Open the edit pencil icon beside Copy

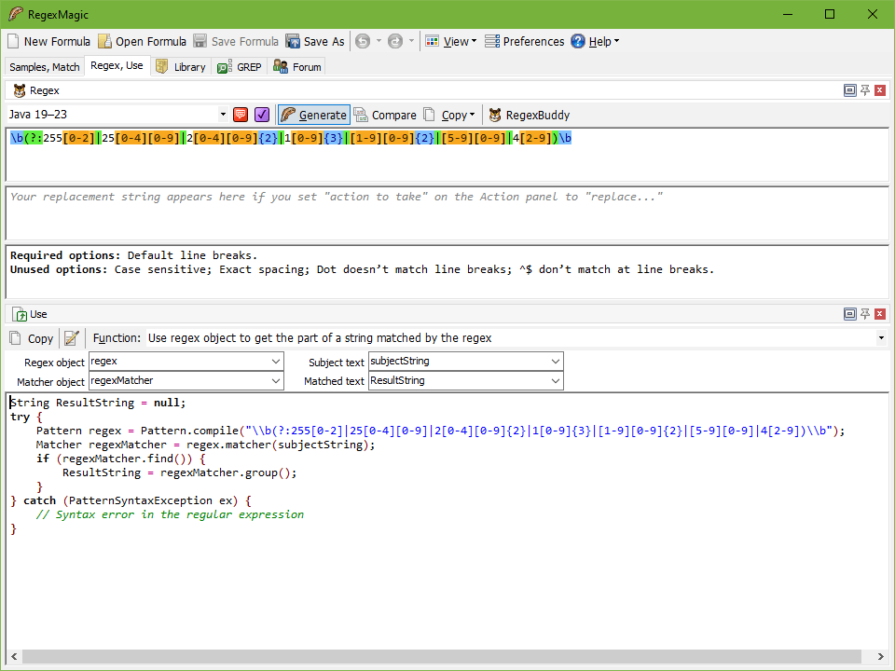[x=72, y=338]
